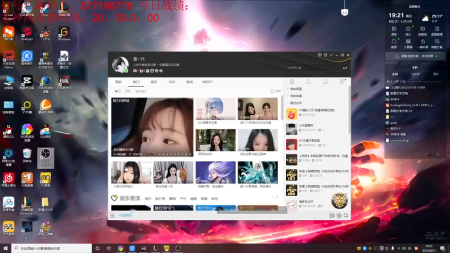Select the 全部 tab in 文件 panel

pyautogui.click(x=395, y=74)
